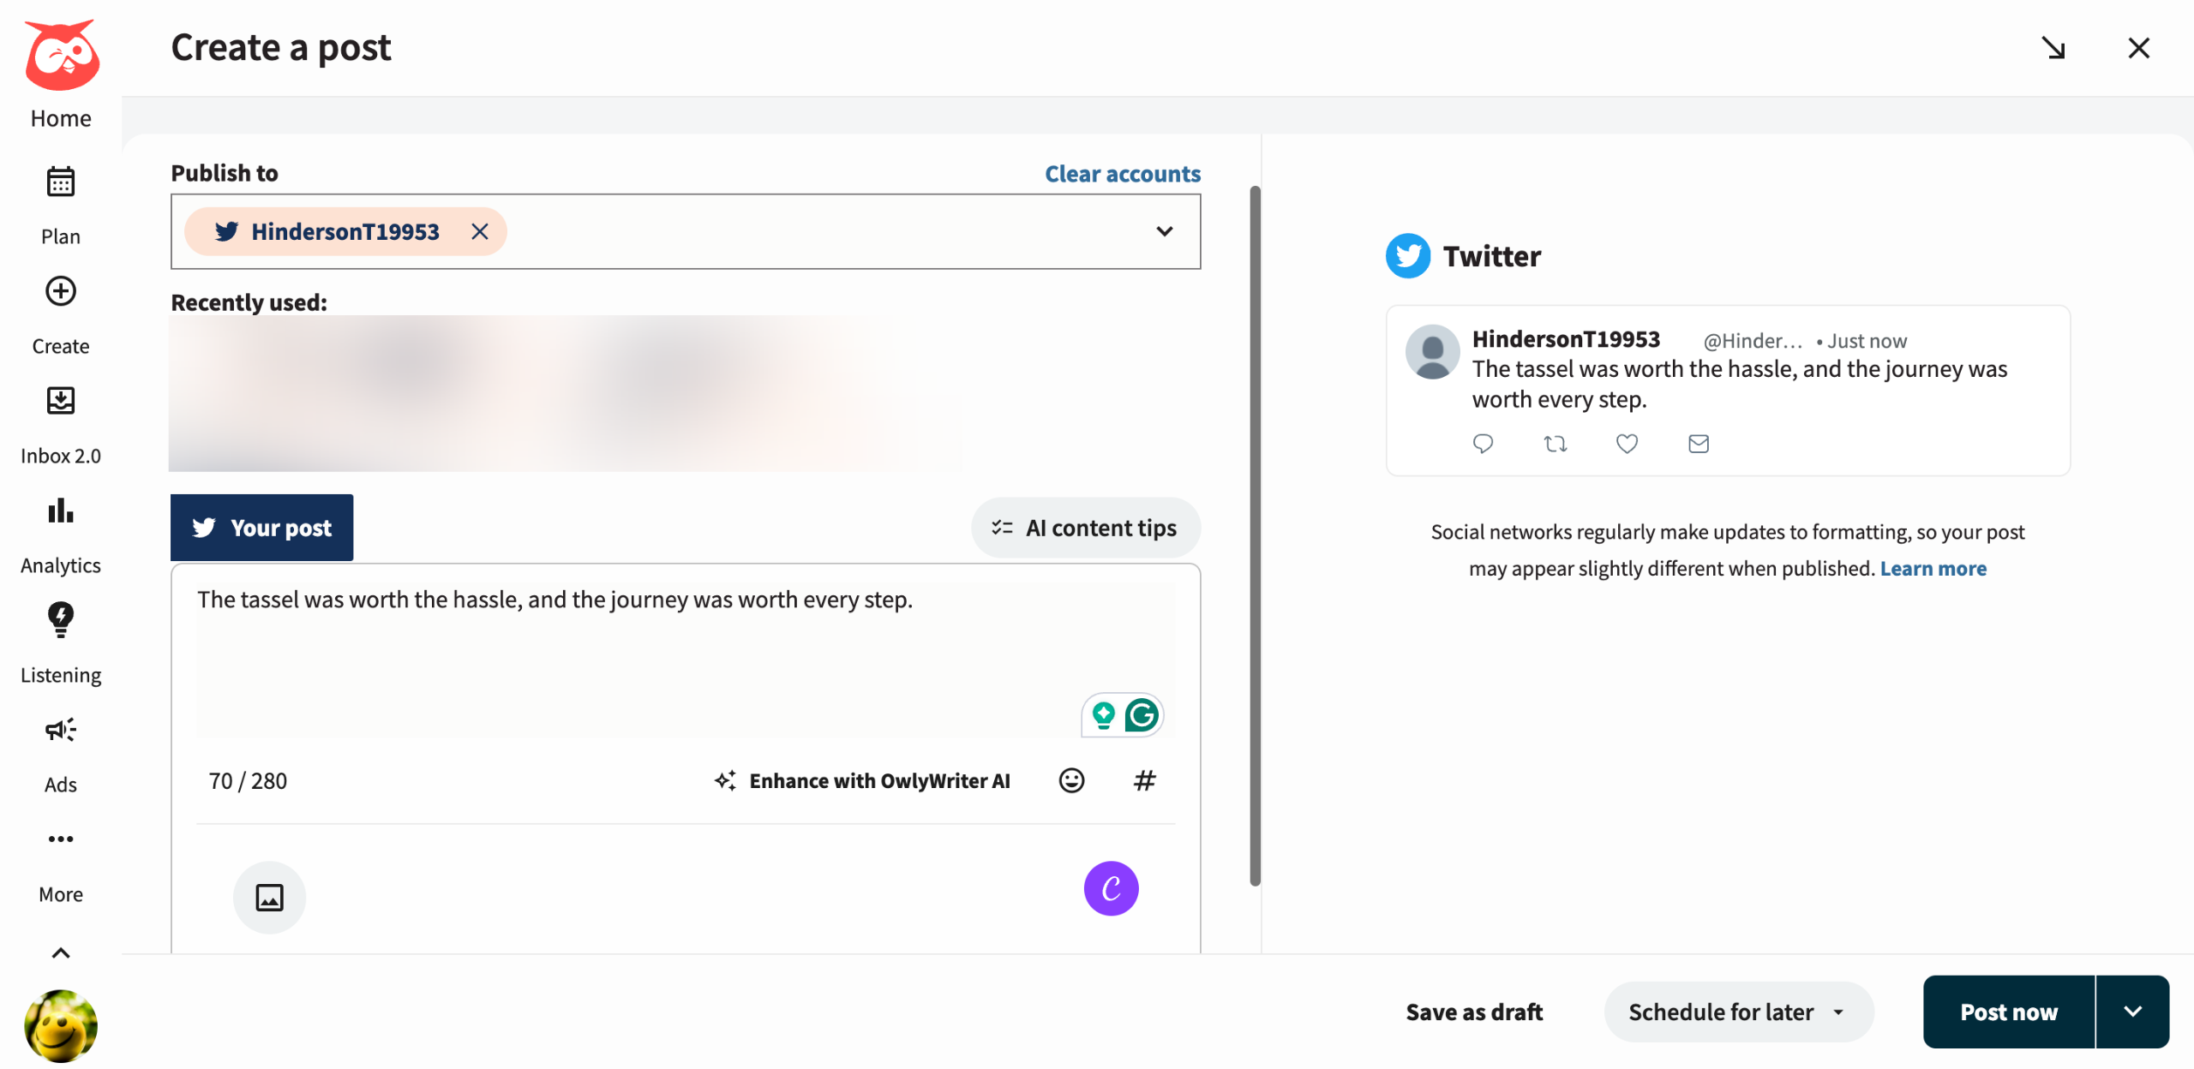Expand the Publish to accounts dropdown
The image size is (2194, 1069).
pos(1164,231)
